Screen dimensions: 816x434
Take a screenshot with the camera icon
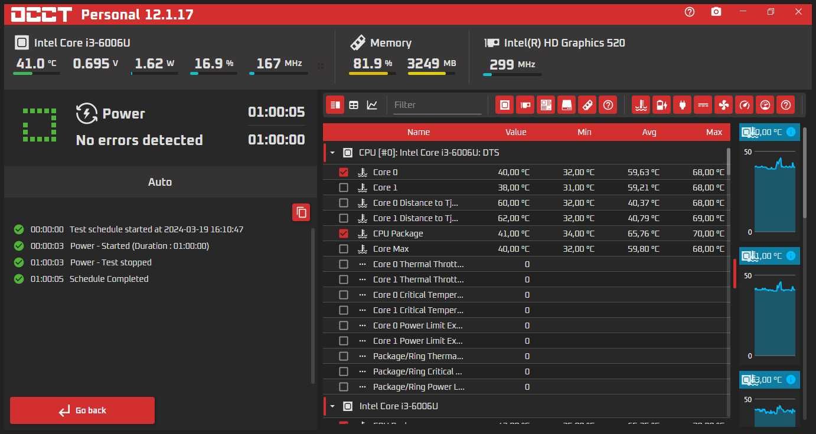point(716,12)
